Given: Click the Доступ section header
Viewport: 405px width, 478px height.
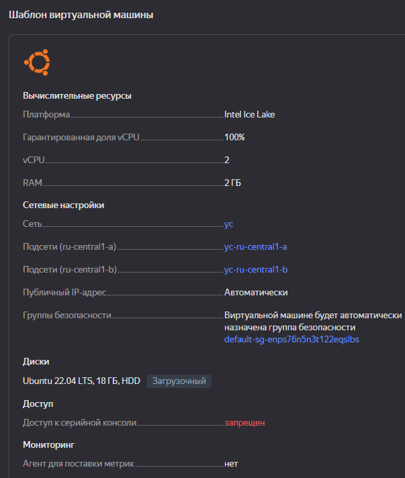Looking at the screenshot, I should coord(38,404).
